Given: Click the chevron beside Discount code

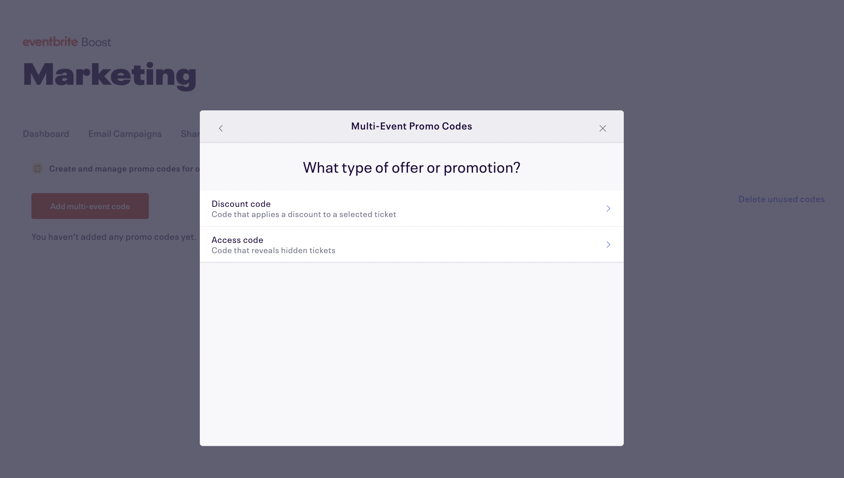Looking at the screenshot, I should 608,208.
